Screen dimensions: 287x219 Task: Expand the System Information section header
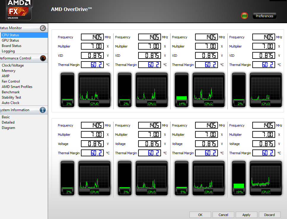[24, 110]
